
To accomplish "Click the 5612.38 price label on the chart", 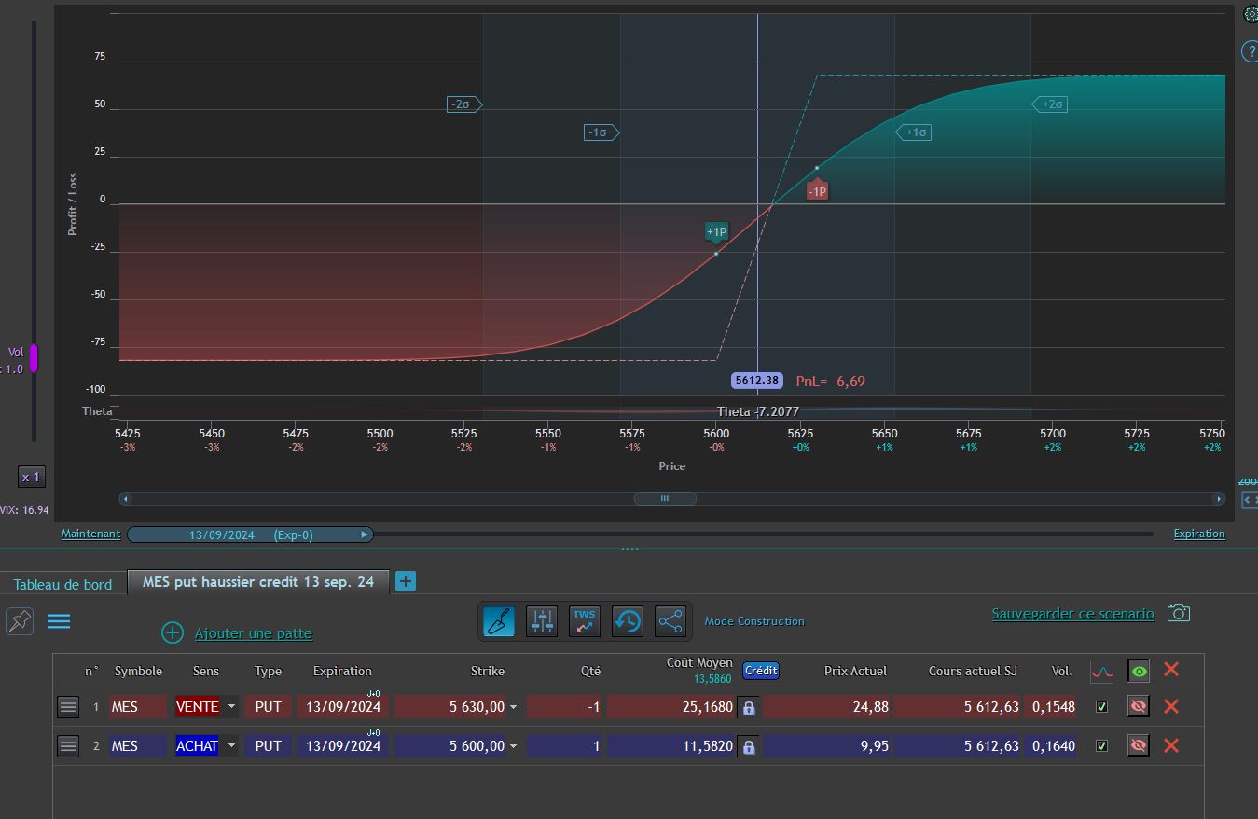I will point(757,381).
